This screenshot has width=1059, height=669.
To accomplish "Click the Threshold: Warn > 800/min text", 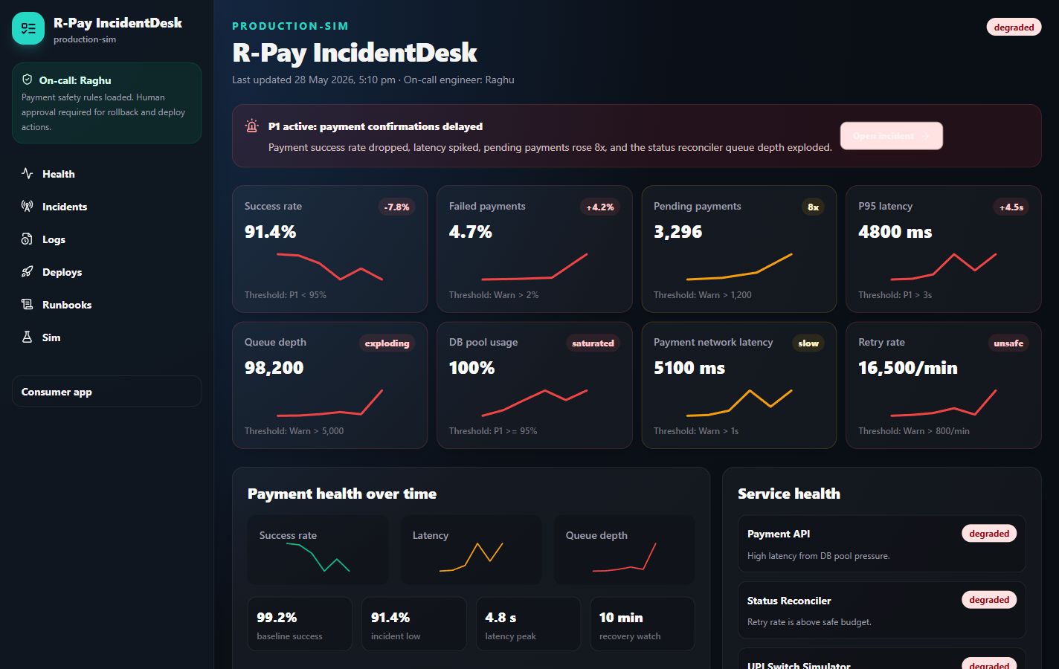I will tap(914, 431).
